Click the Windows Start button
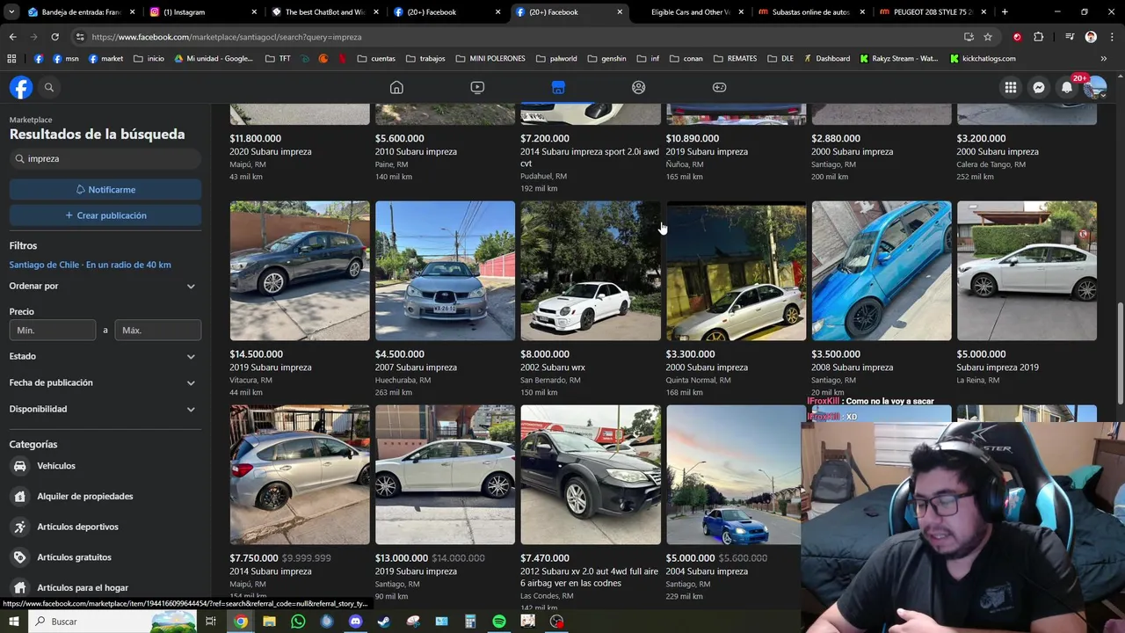 tap(13, 622)
